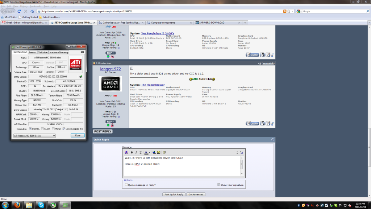Click the Go Advanced button

click(196, 194)
